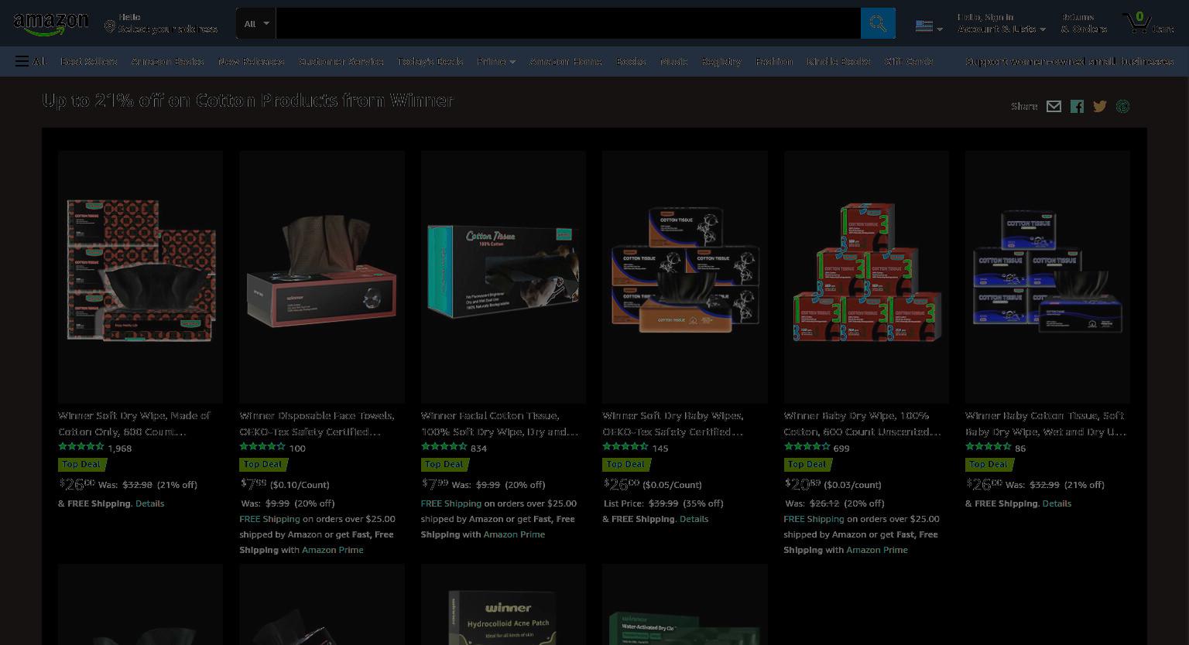Open Best Sellers nav item

click(x=89, y=61)
